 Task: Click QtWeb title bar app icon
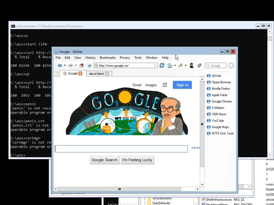point(56,52)
